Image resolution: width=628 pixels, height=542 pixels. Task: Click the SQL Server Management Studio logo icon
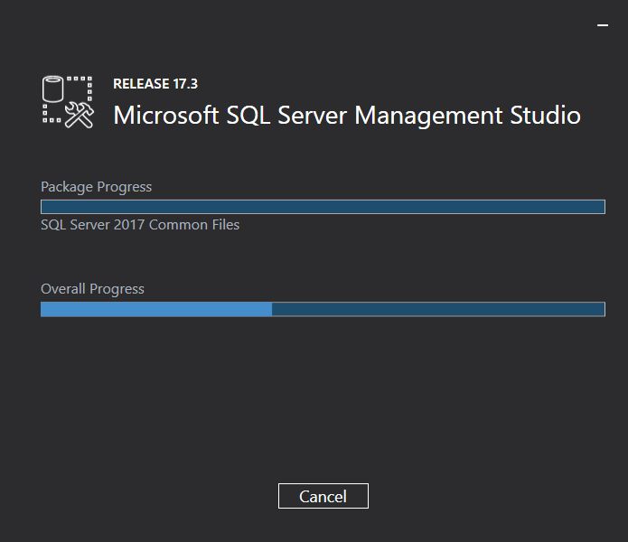(x=68, y=101)
